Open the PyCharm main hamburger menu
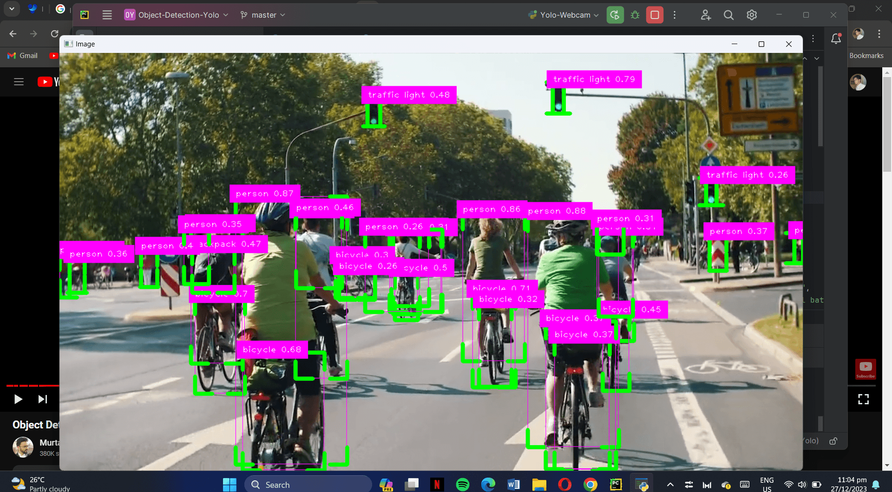 [x=107, y=15]
